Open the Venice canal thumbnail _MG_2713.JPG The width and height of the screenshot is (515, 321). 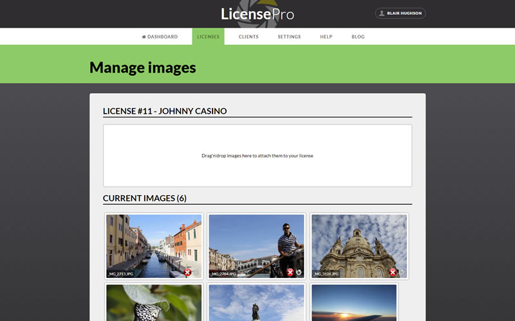coord(154,247)
